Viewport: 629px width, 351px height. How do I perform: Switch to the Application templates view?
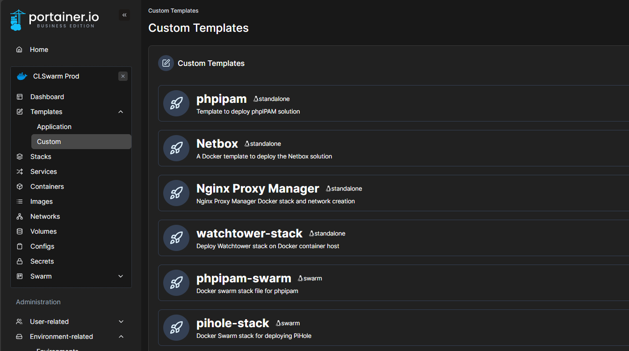(54, 126)
